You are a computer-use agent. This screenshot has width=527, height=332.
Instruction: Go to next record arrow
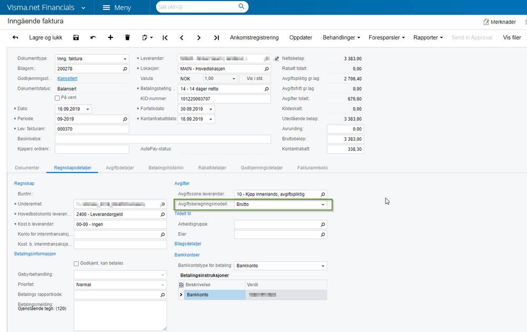[x=199, y=38]
